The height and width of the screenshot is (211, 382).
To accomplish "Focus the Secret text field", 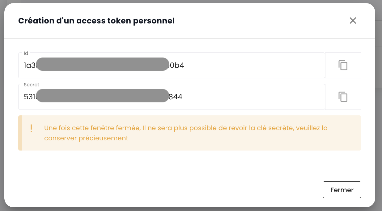I will pos(247,97).
